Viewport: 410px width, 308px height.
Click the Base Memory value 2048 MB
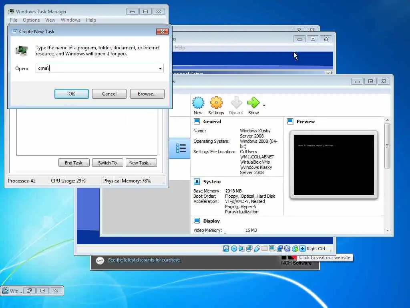(x=233, y=191)
